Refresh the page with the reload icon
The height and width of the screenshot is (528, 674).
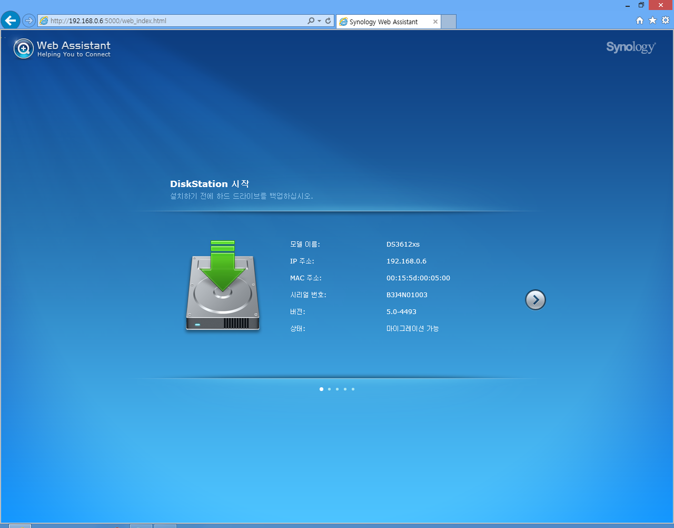pyautogui.click(x=328, y=21)
